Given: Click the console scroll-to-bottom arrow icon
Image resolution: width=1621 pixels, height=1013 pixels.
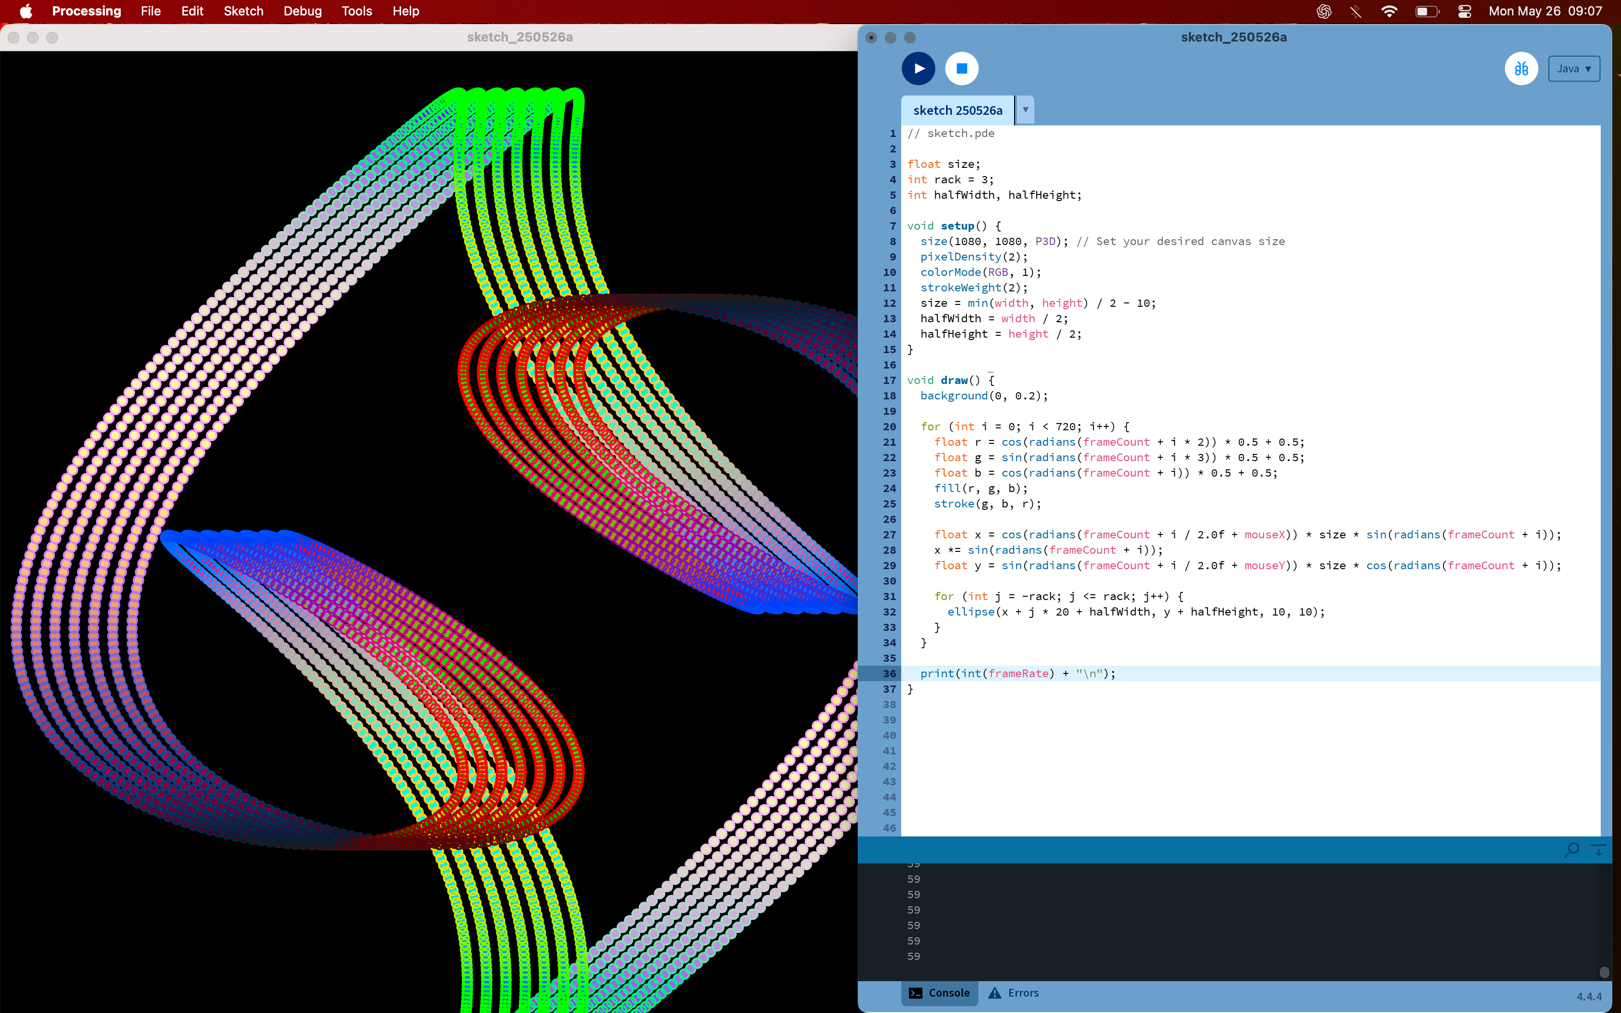Looking at the screenshot, I should (1599, 849).
